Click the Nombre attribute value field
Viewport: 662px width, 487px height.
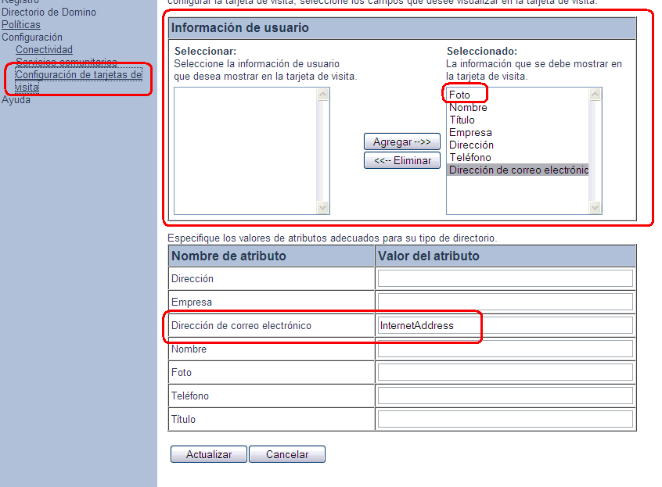(x=505, y=349)
